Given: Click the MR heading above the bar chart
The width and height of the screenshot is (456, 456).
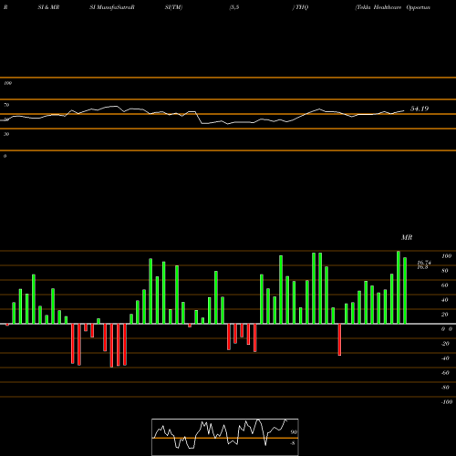Looking at the screenshot, I should 407,237.
